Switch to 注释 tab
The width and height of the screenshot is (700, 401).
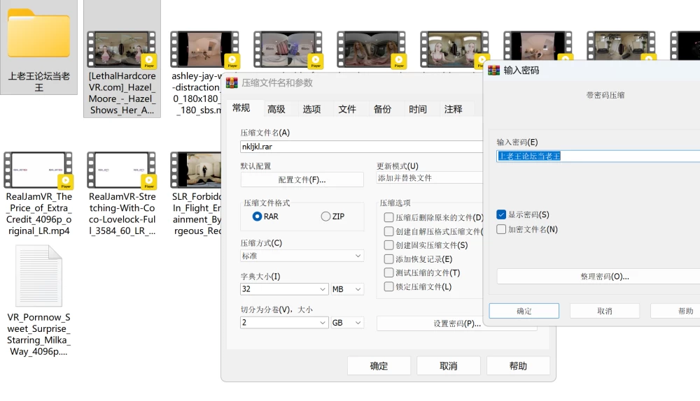[x=453, y=109]
